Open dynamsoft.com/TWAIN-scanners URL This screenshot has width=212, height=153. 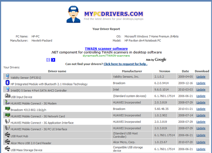[106, 56]
